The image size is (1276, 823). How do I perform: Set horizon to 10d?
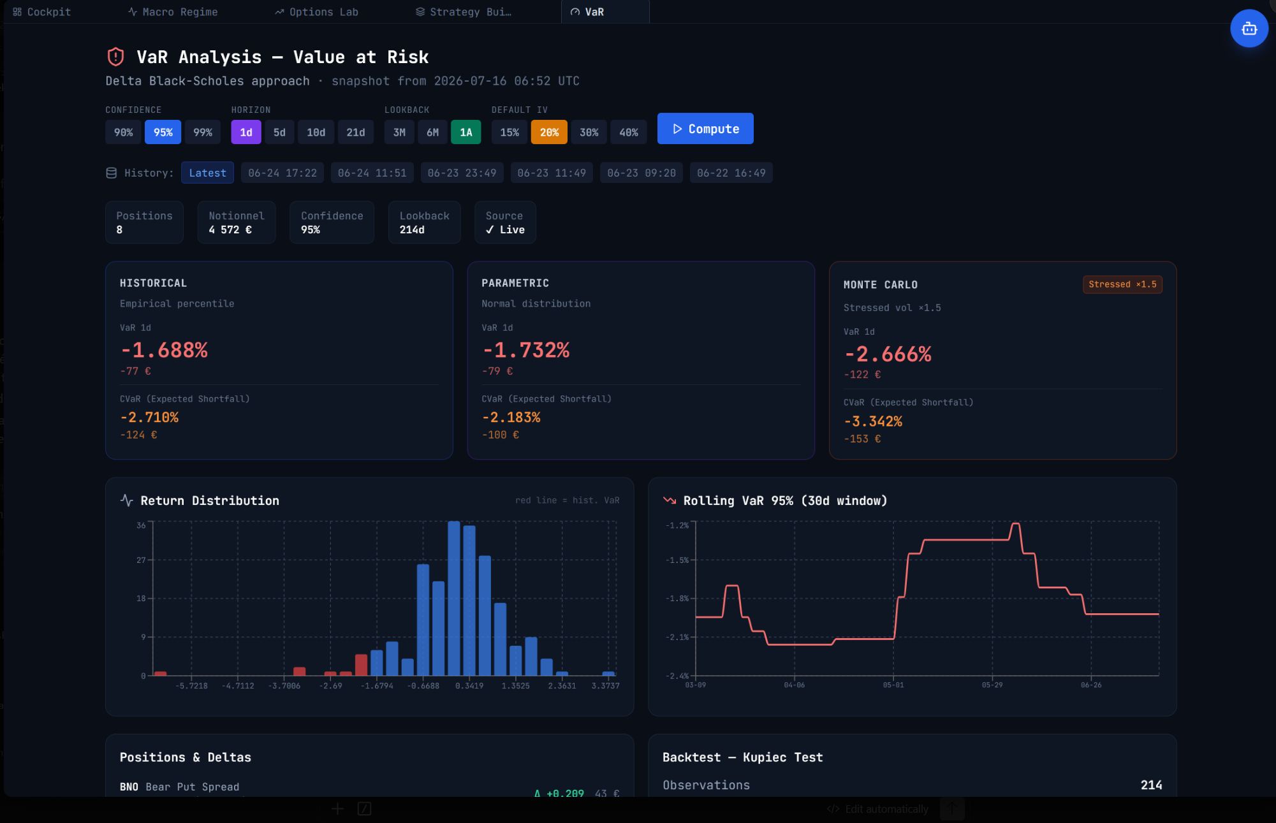point(316,132)
